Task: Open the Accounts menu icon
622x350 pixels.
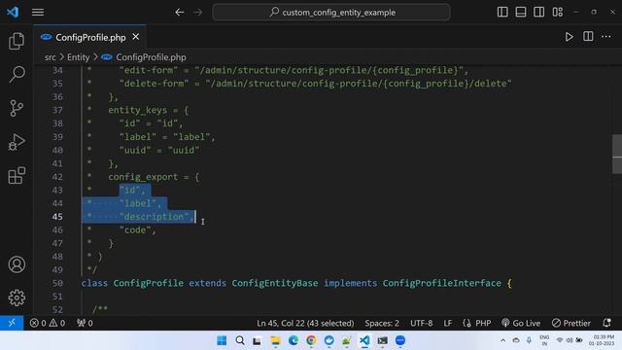Action: 17,264
